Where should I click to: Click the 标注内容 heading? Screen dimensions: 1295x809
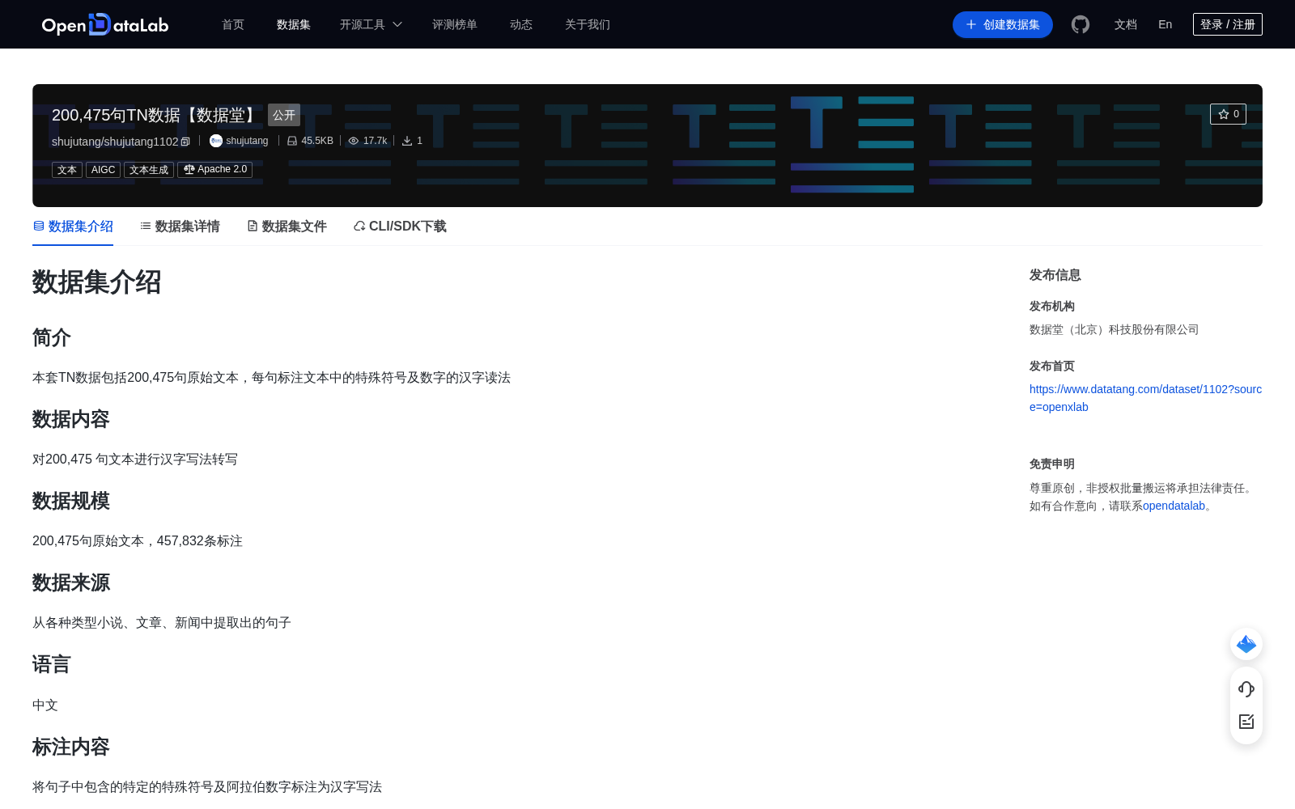click(x=71, y=748)
